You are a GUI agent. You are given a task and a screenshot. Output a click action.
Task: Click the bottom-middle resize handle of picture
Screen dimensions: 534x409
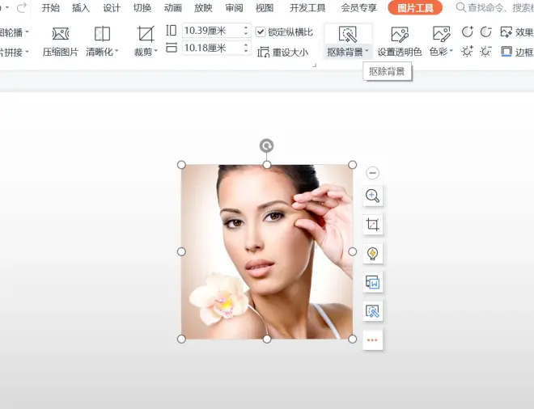click(x=267, y=339)
